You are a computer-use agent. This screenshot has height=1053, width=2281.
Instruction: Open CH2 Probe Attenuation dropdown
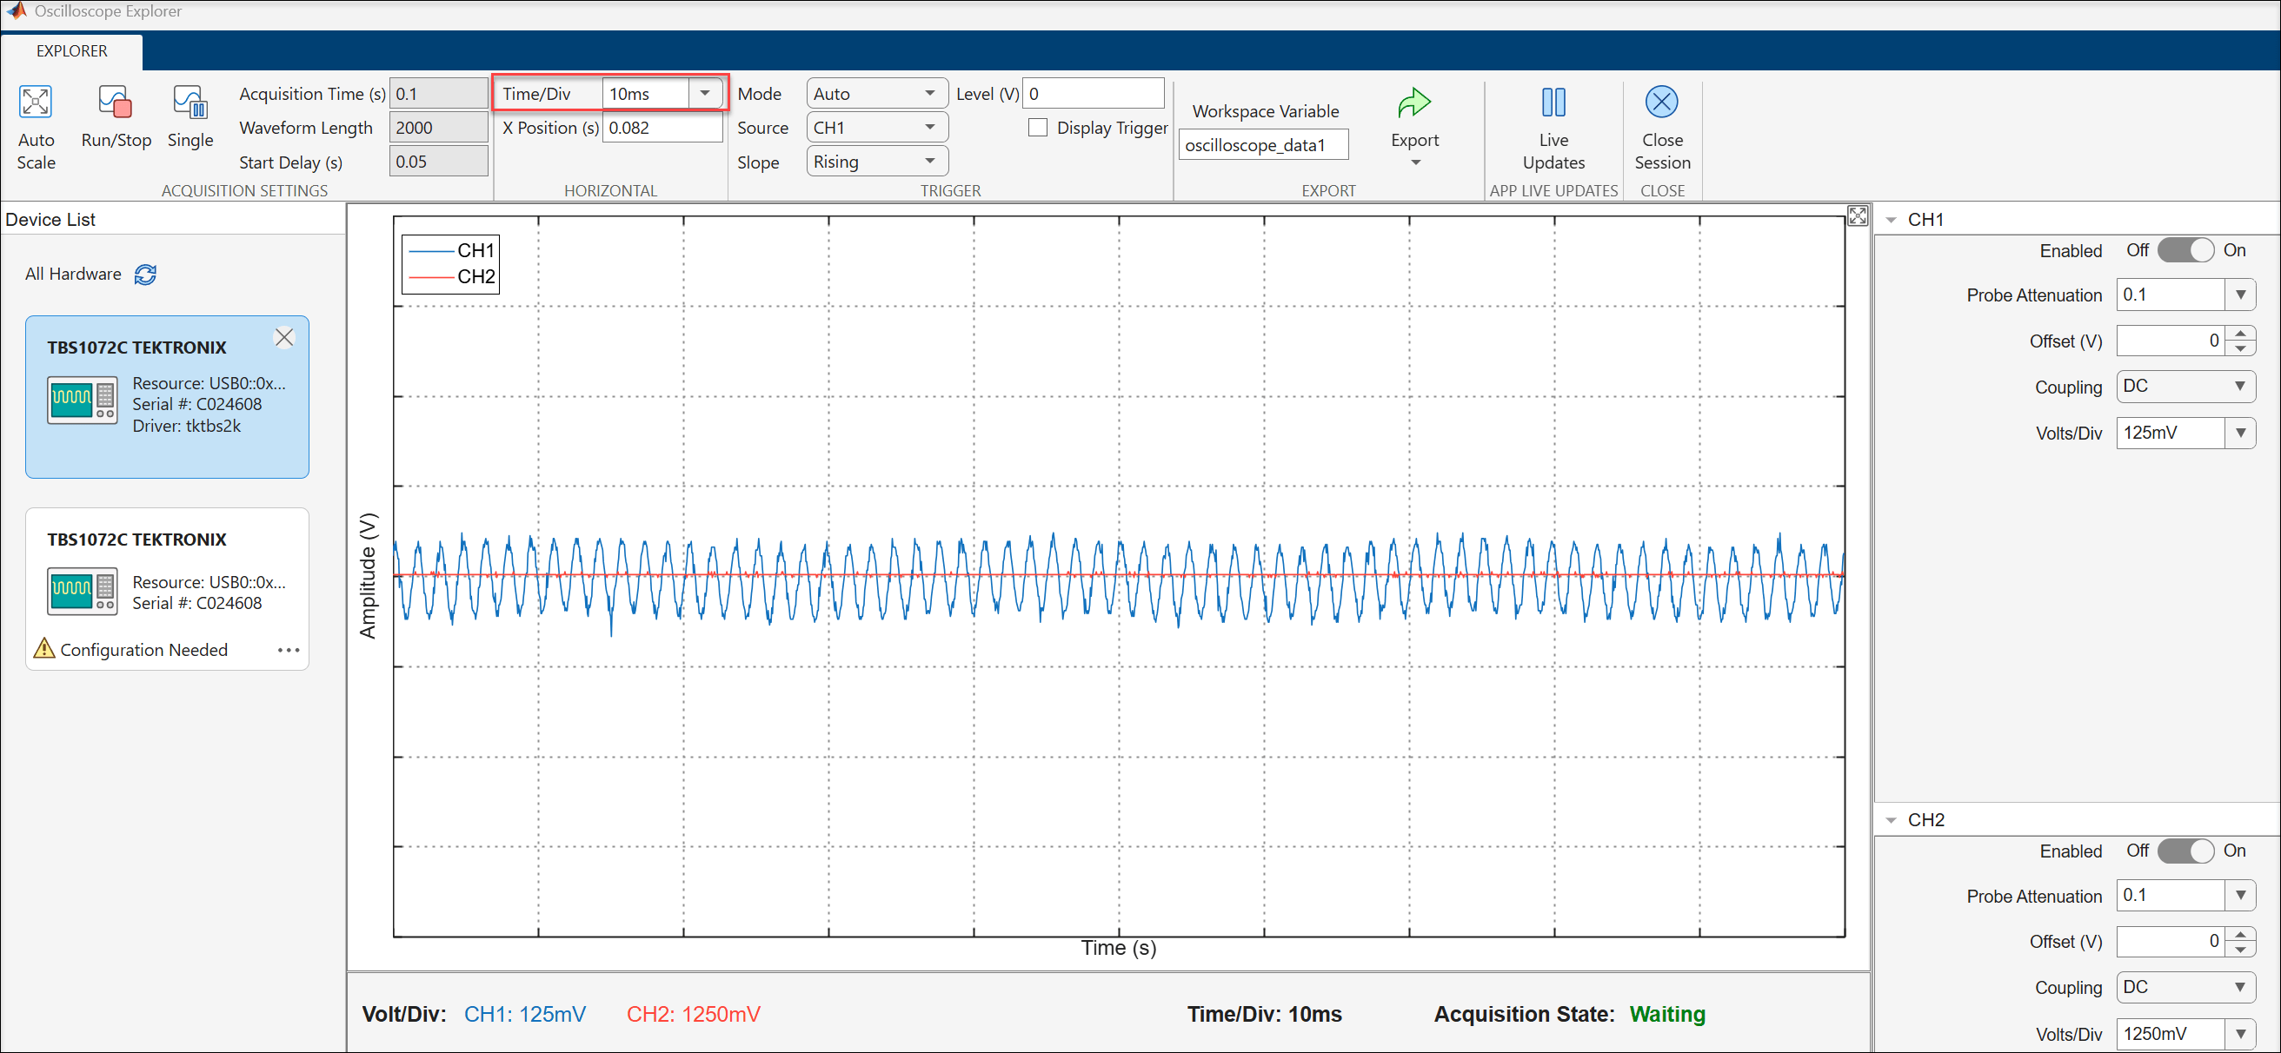2239,895
